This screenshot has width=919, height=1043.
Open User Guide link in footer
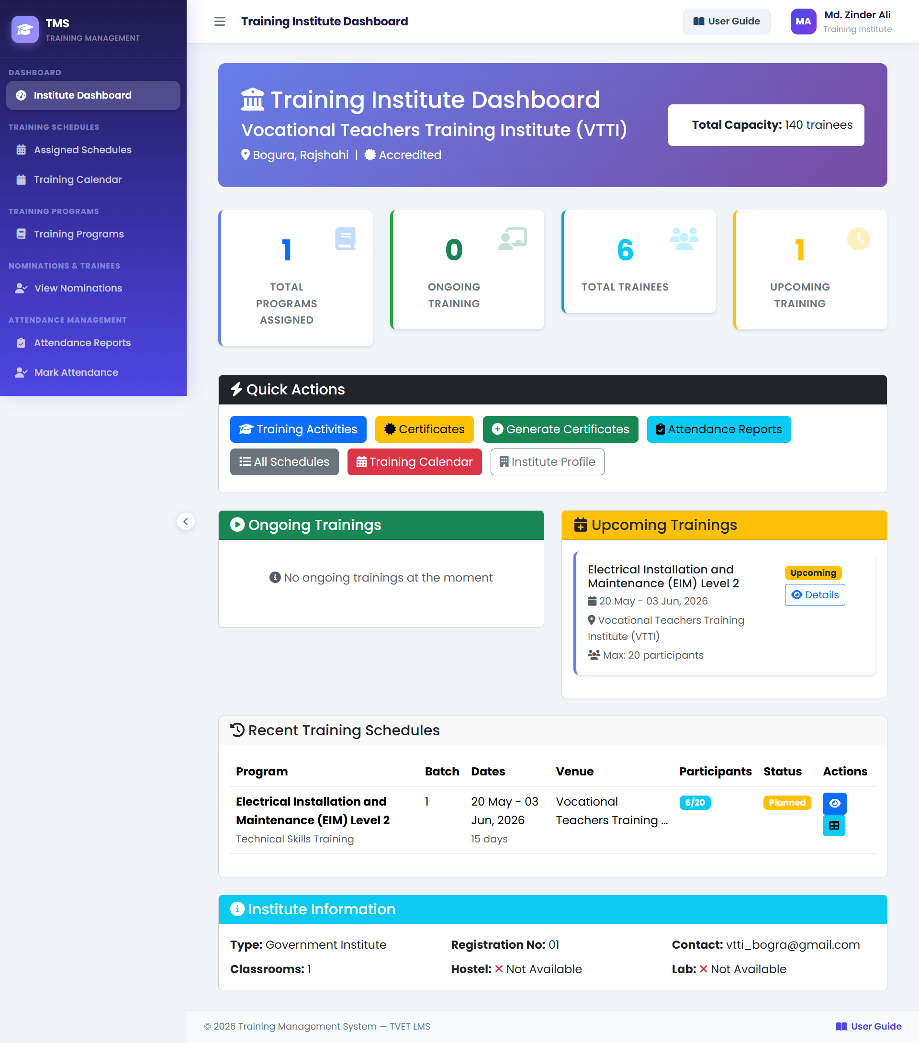point(868,1026)
